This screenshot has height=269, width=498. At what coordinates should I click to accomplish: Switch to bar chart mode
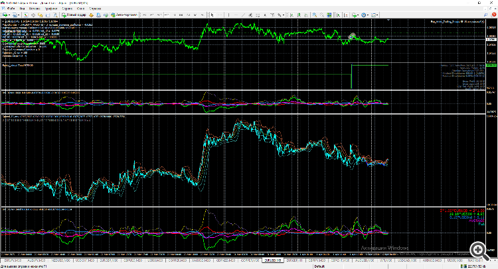(x=291, y=15)
